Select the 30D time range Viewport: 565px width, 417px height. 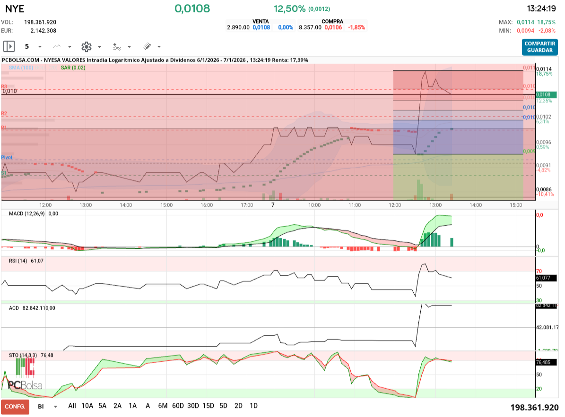193,406
